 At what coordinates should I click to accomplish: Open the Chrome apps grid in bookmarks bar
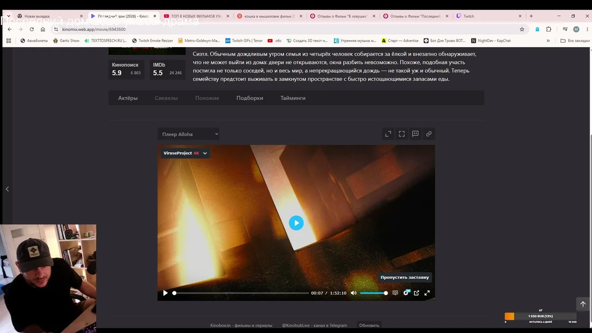8,41
